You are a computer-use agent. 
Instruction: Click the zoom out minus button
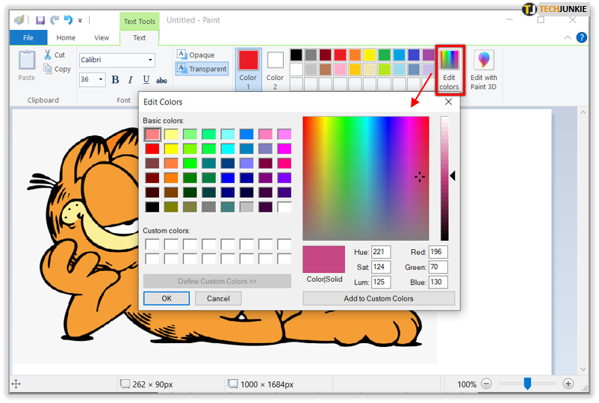tap(486, 384)
